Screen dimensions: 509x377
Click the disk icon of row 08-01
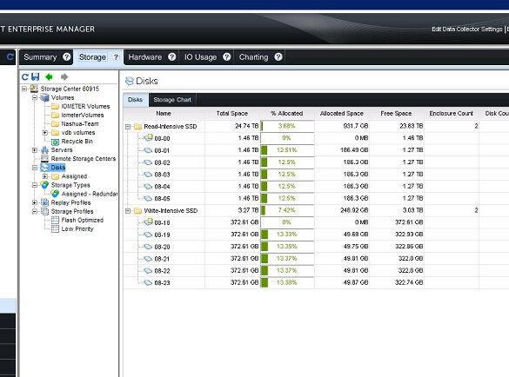[x=148, y=150]
